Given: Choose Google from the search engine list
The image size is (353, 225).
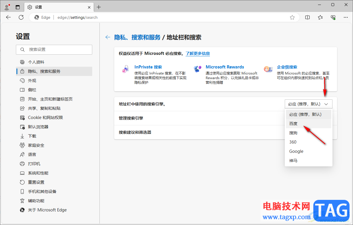Looking at the screenshot, I should tap(308, 151).
